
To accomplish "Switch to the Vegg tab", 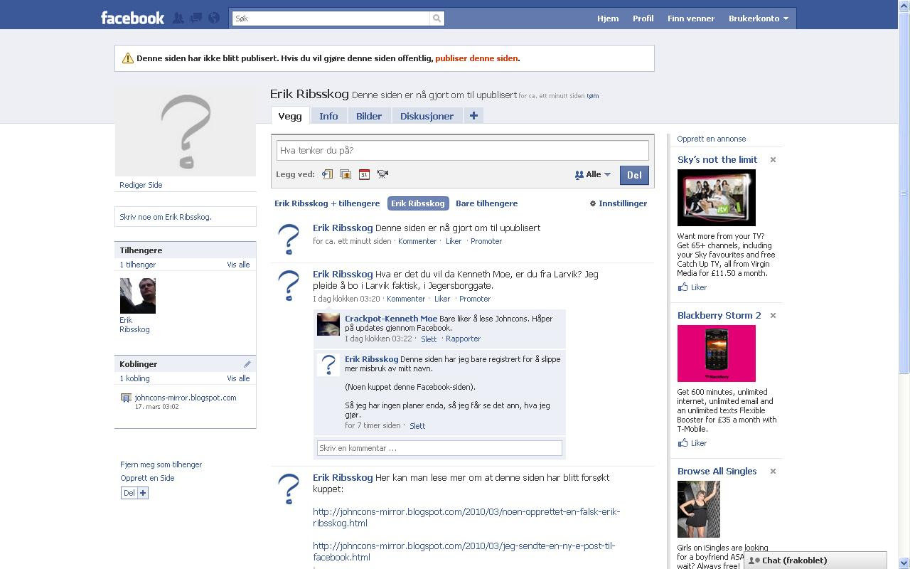I will point(290,116).
